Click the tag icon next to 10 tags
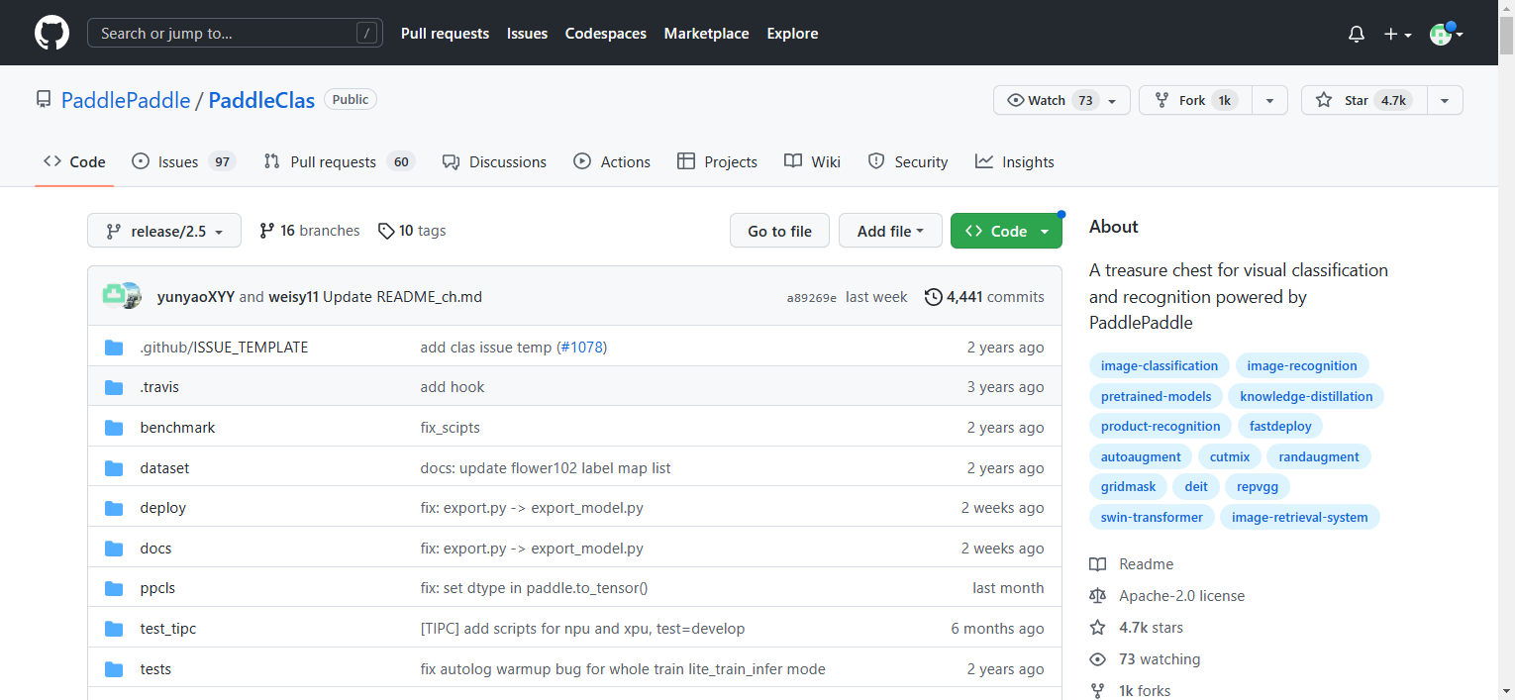The image size is (1515, 700). click(386, 231)
